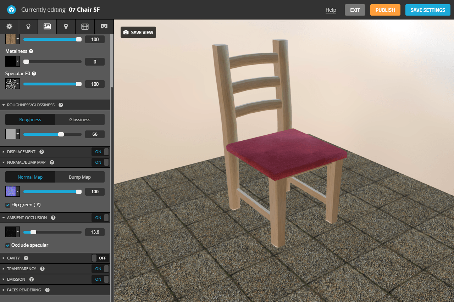Open the Scene settings gear tab

[x=10, y=27]
